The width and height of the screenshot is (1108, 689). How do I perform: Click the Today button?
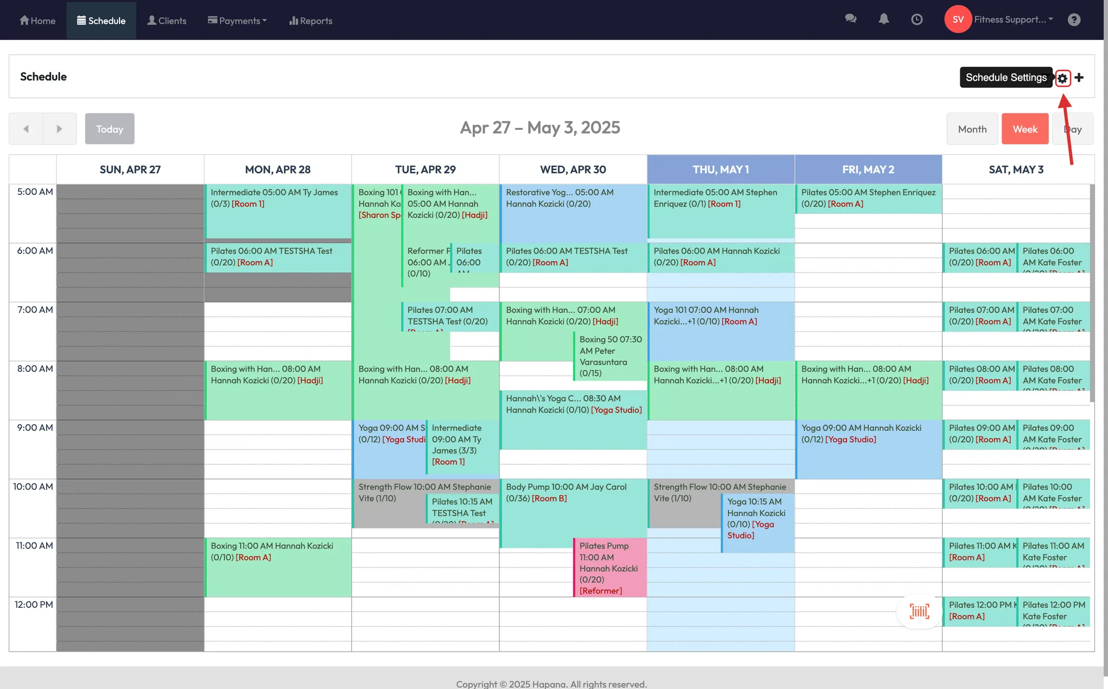tap(110, 129)
